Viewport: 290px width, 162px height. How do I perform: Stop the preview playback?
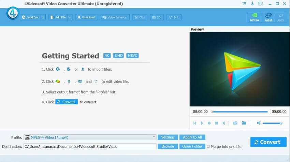coord(217,123)
